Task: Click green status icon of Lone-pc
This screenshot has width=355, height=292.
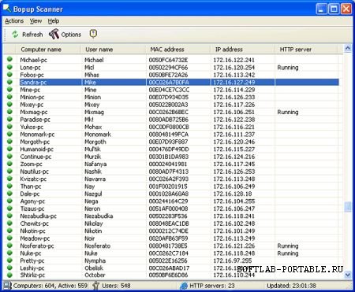Action: 9,67
